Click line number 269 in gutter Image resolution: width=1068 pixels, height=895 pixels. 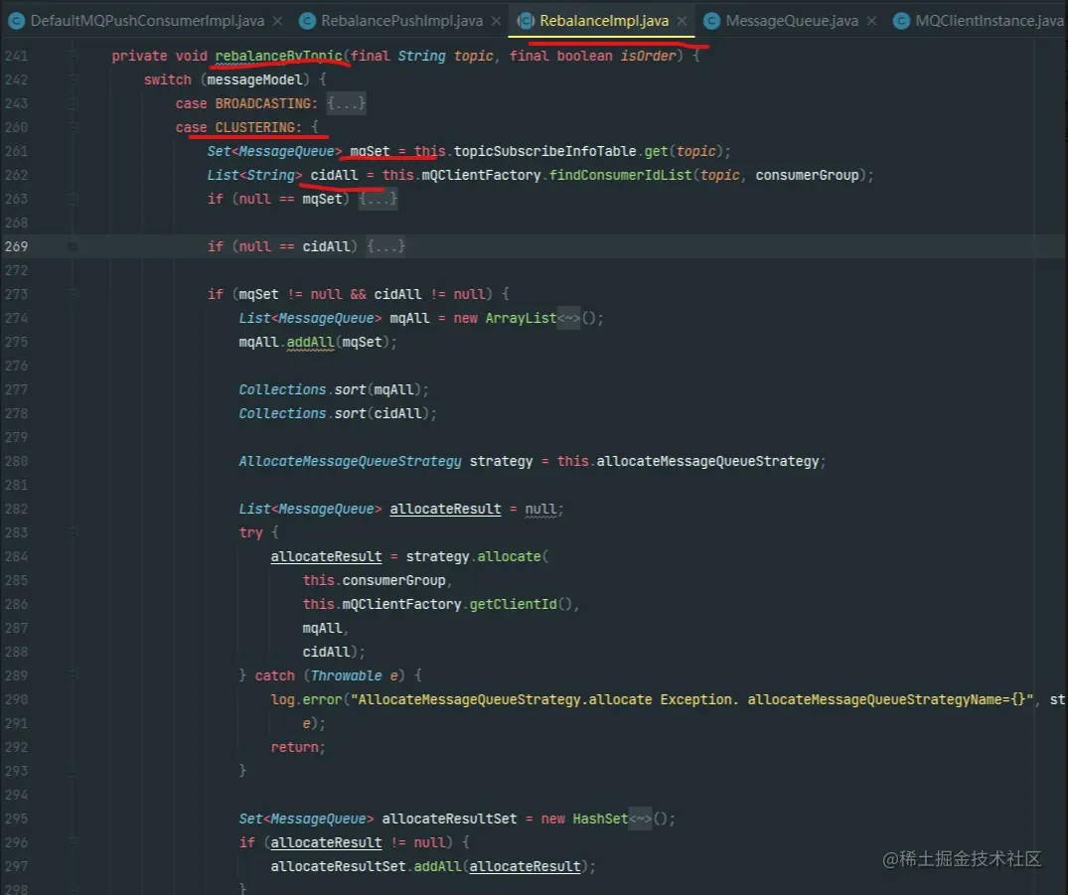click(16, 246)
